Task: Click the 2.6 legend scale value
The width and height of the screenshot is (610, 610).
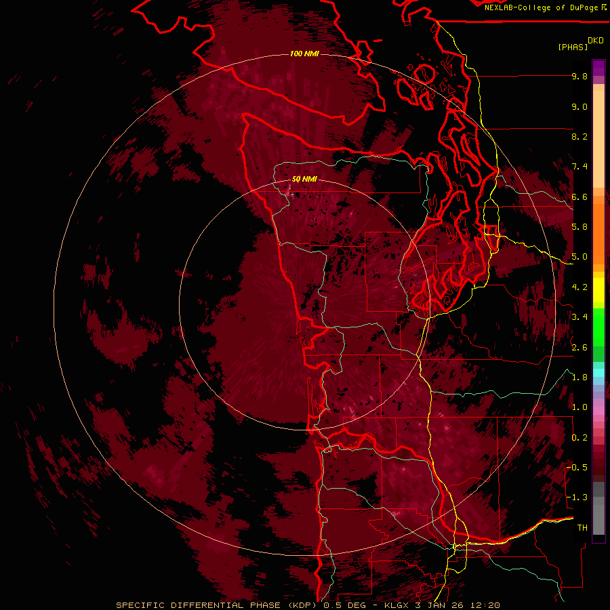Action: point(579,348)
